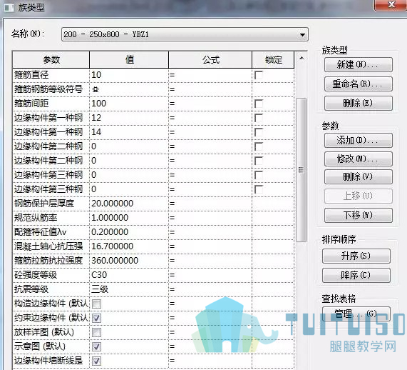Click the 新建(N) family type button
Image resolution: width=407 pixels, height=370 pixels.
point(359,64)
